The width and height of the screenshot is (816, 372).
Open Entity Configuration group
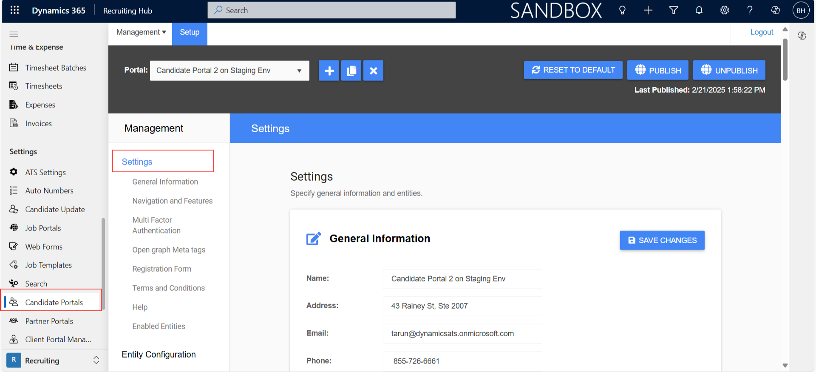(x=159, y=354)
